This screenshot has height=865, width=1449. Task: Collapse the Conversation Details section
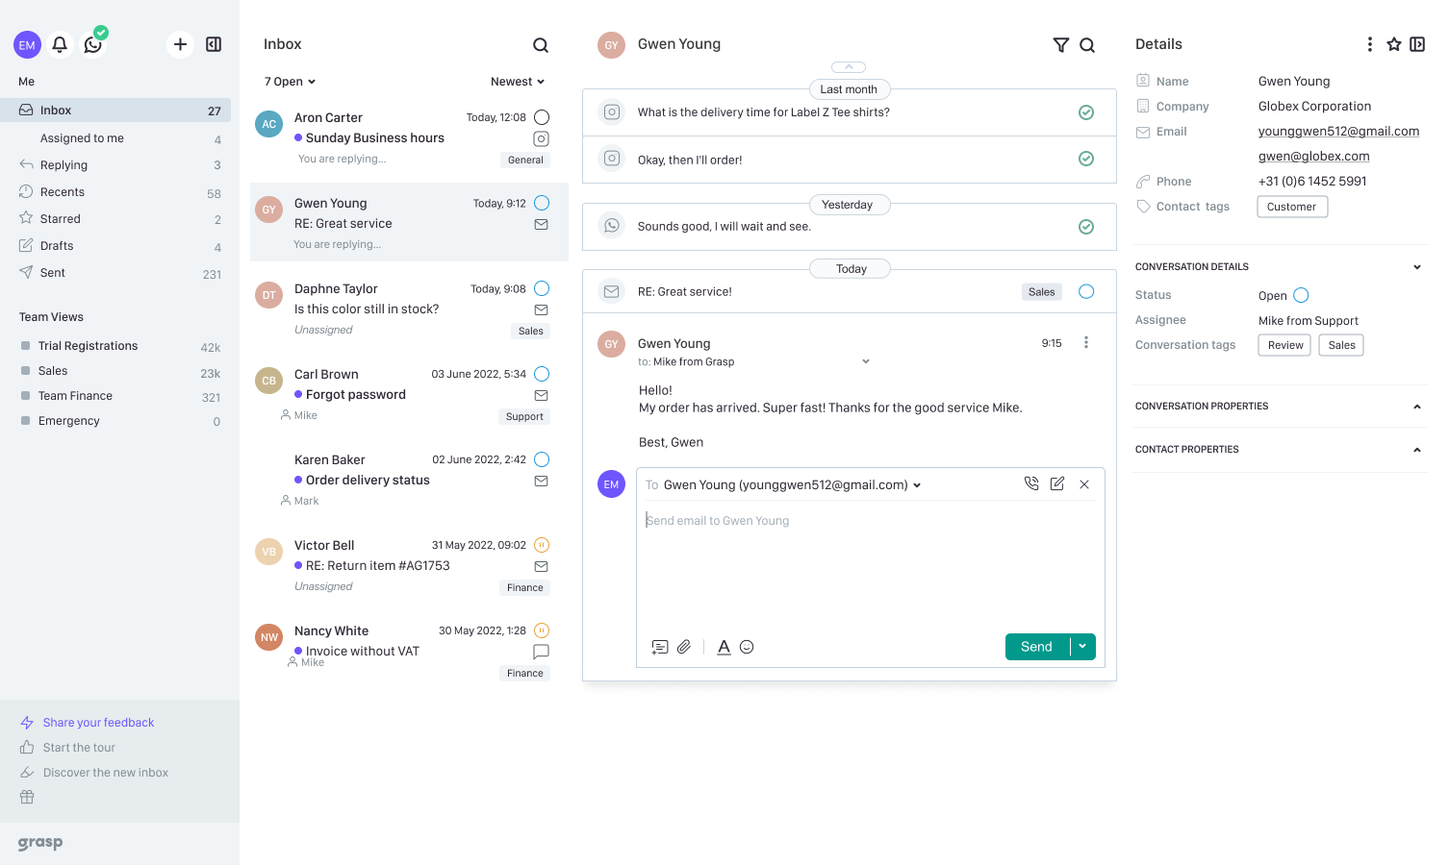[x=1416, y=266]
